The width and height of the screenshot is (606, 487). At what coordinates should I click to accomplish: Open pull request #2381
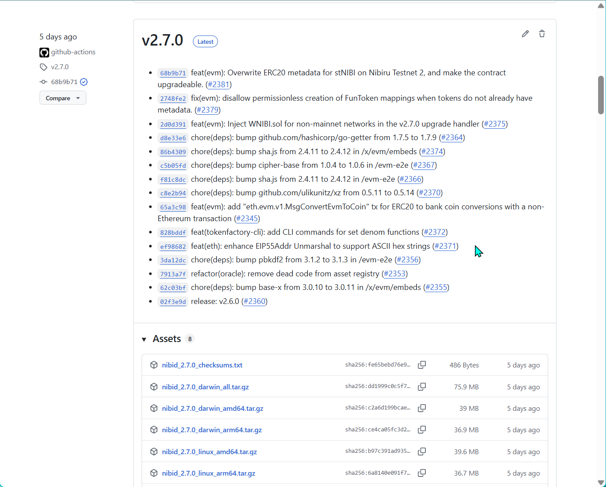pos(218,85)
